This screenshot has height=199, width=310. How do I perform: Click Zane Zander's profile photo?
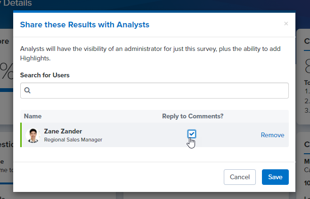[33, 135]
